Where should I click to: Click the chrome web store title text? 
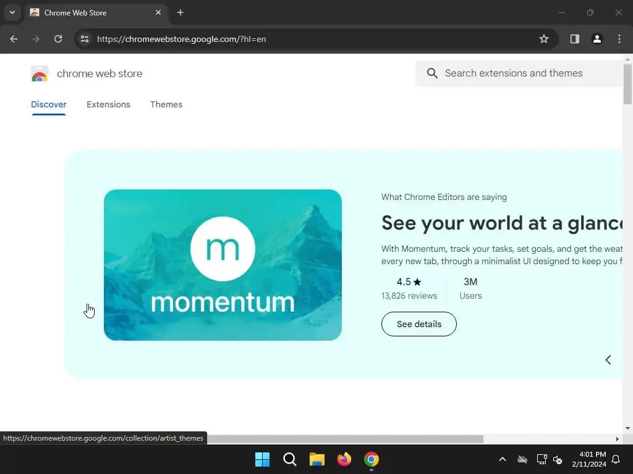pos(100,74)
